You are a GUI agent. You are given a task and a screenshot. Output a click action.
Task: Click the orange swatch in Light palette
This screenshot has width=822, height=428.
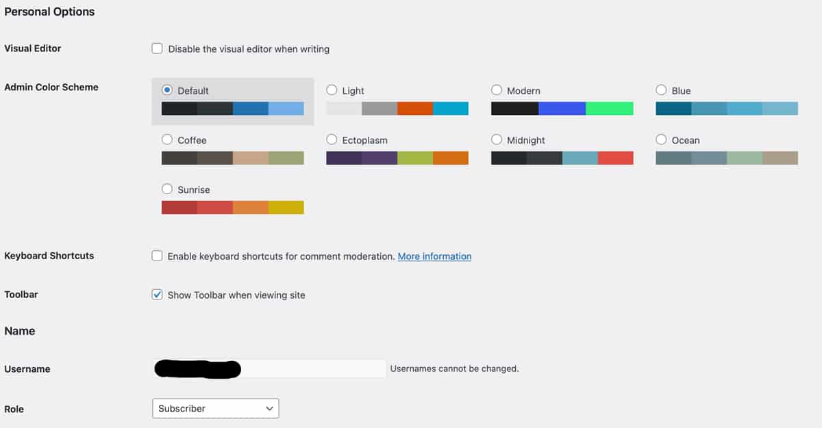[x=415, y=109]
